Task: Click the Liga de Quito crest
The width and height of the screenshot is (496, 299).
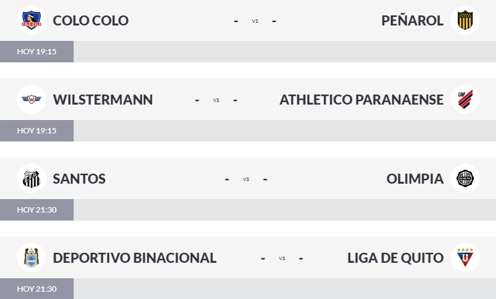Action: [x=465, y=257]
